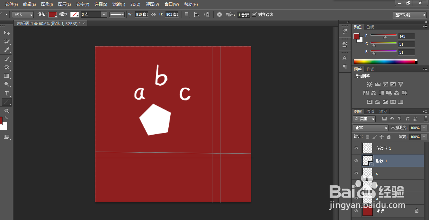
Task: Hide the 形状 1 layer
Action: click(x=356, y=161)
